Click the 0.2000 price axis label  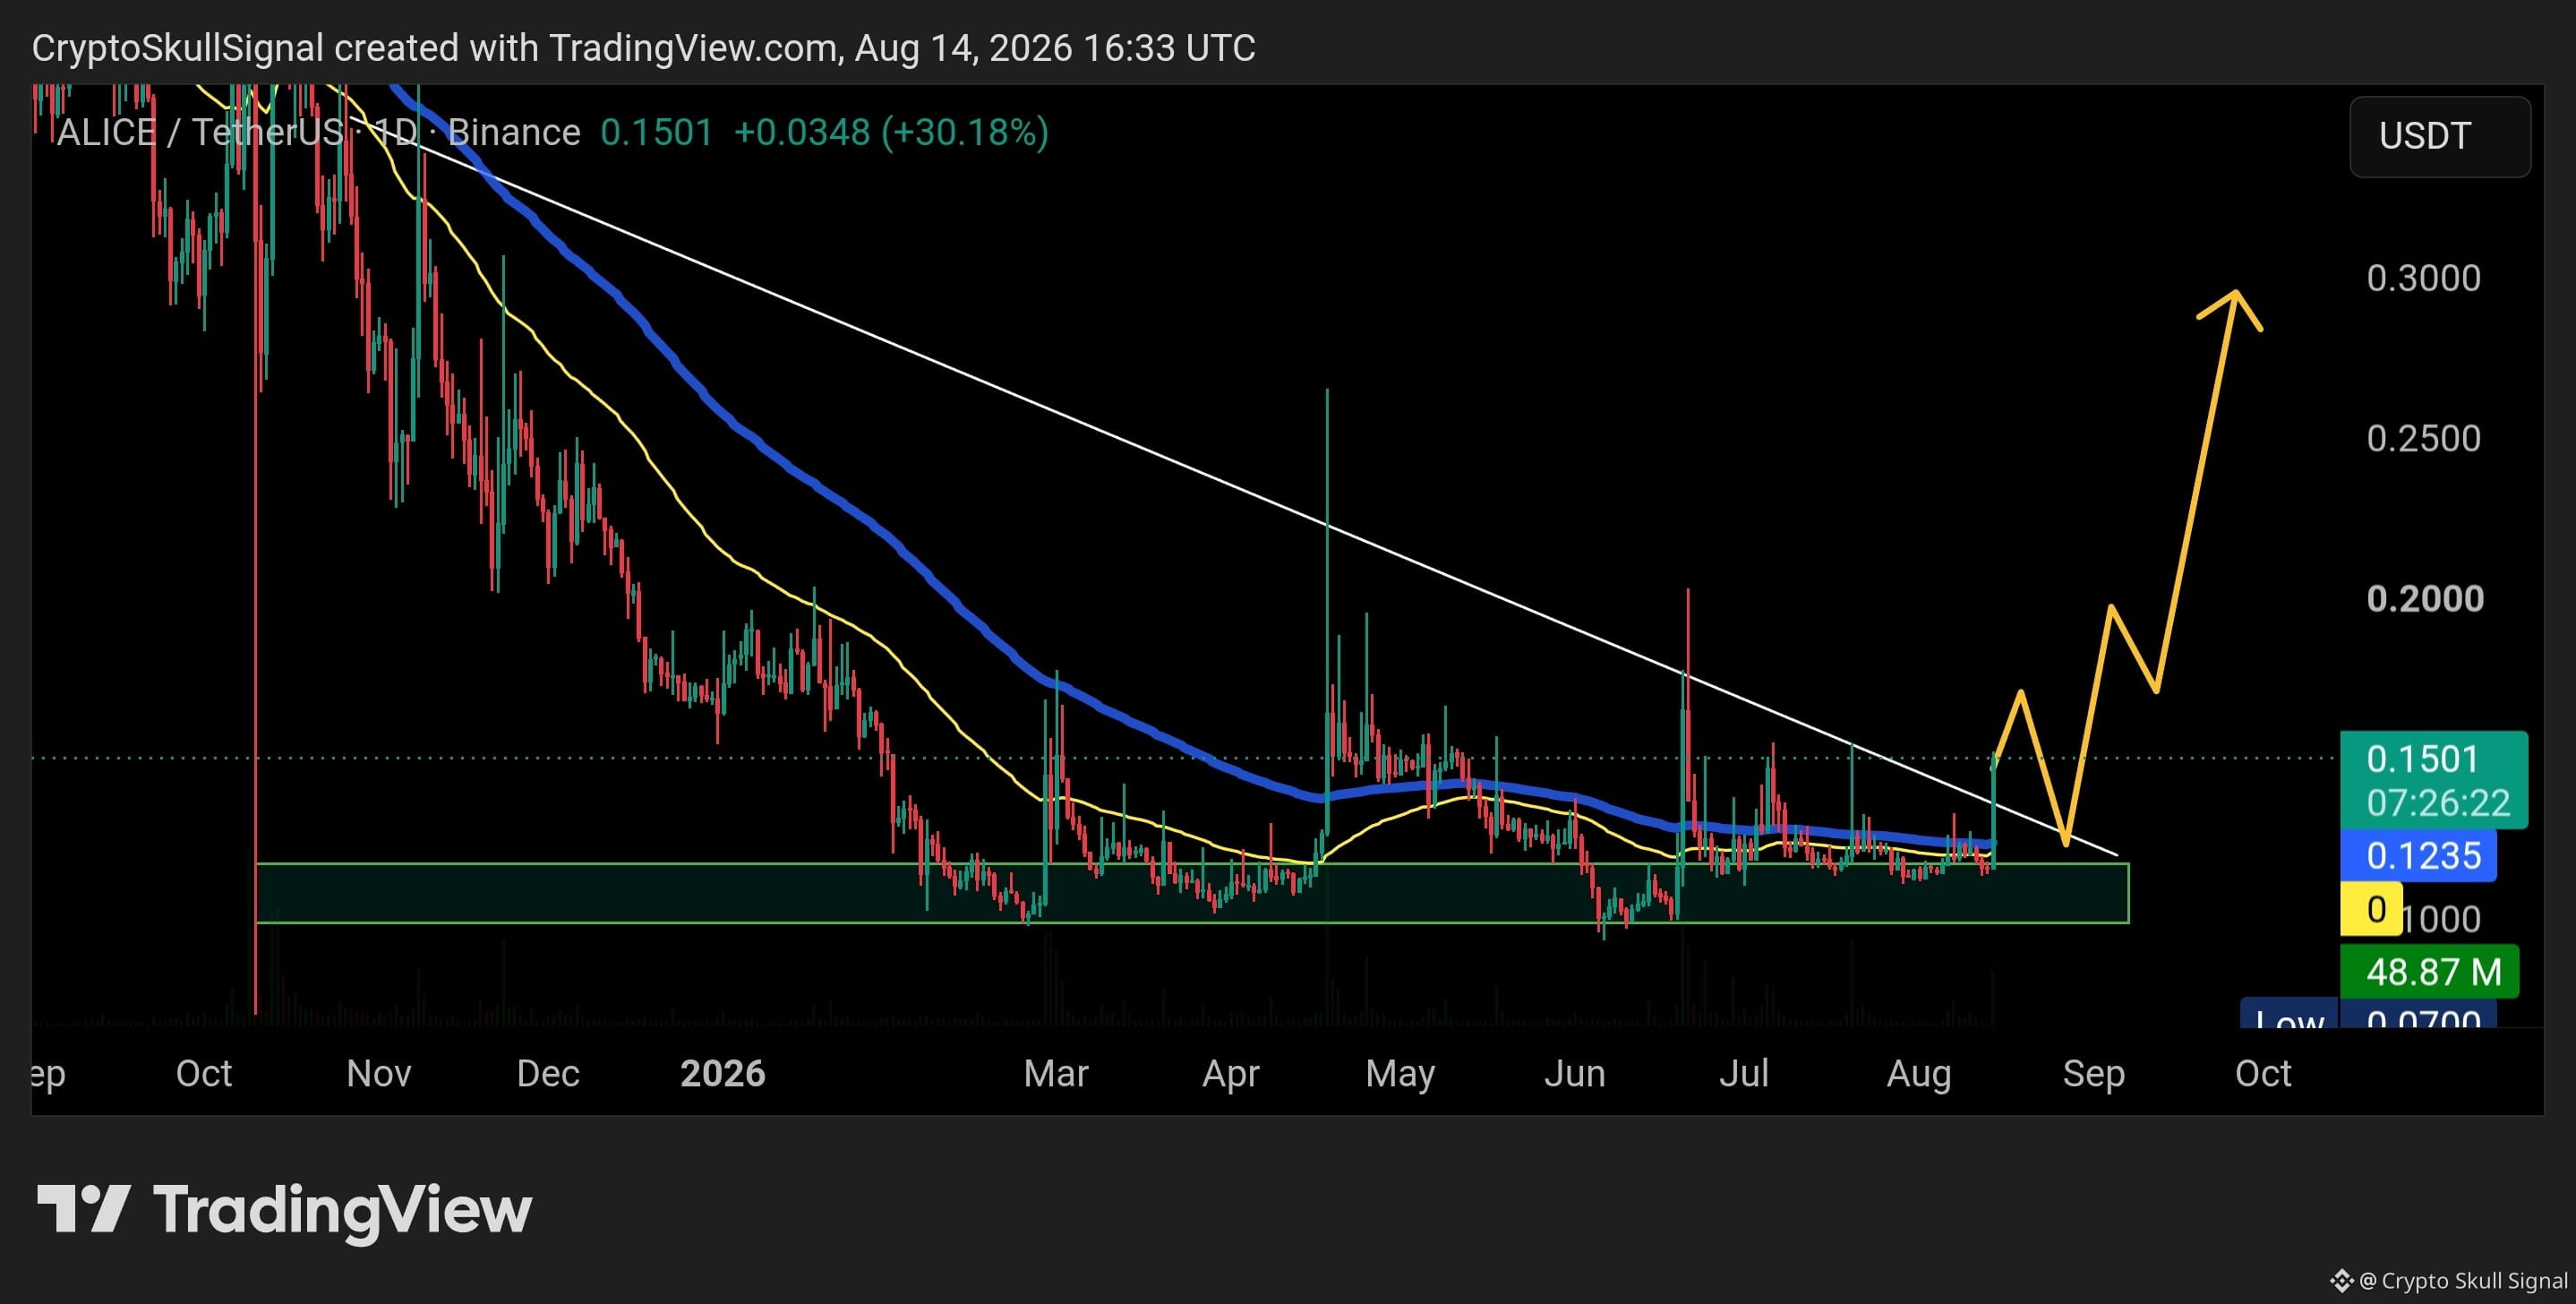click(x=2425, y=598)
